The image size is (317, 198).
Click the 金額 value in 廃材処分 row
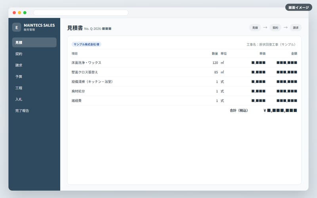coord(287,91)
